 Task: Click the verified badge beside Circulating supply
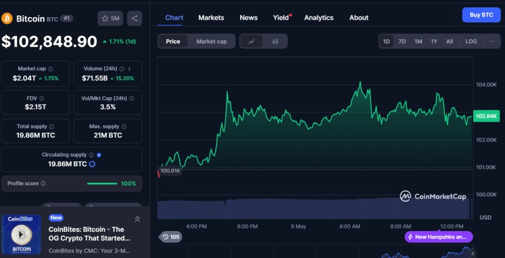99,155
